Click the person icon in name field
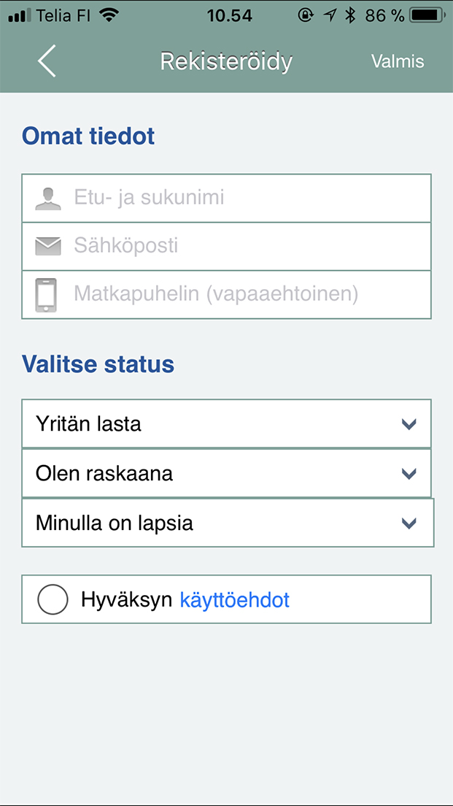Viewport: 453px width, 806px height. (48, 198)
